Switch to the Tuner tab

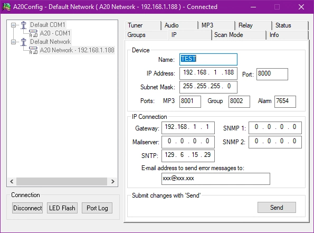143,25
